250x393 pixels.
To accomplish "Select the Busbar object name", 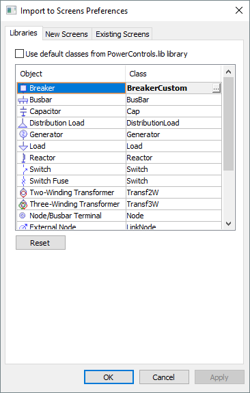I will pos(41,100).
